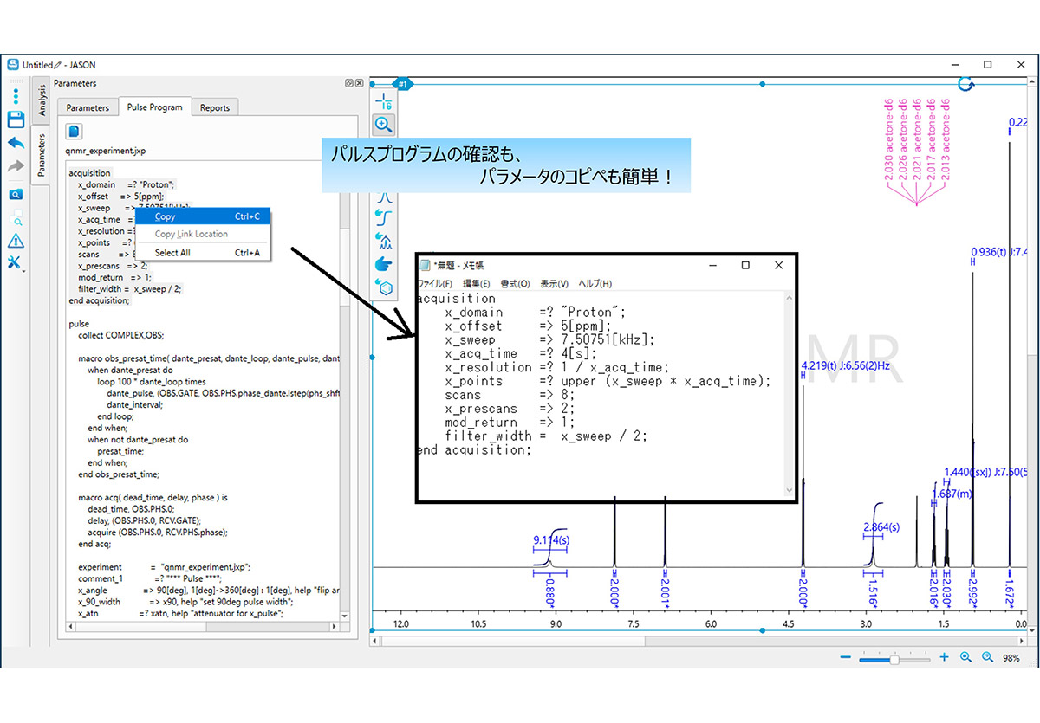Click the molecule structure hexagon icon
Image resolution: width=1040 pixels, height=723 pixels.
pos(384,286)
